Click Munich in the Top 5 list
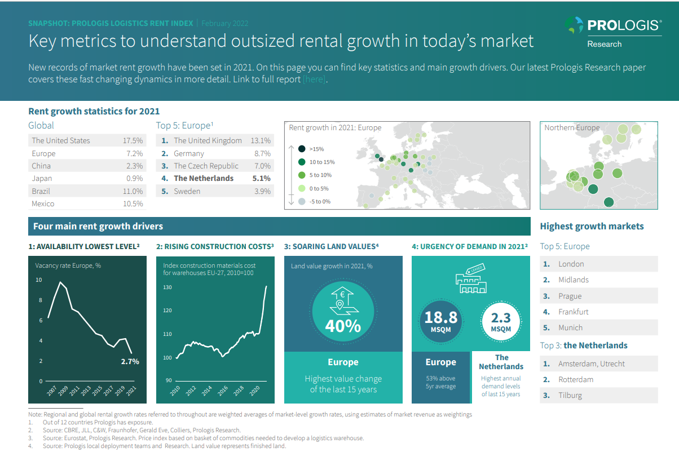This screenshot has width=679, height=452. click(599, 327)
